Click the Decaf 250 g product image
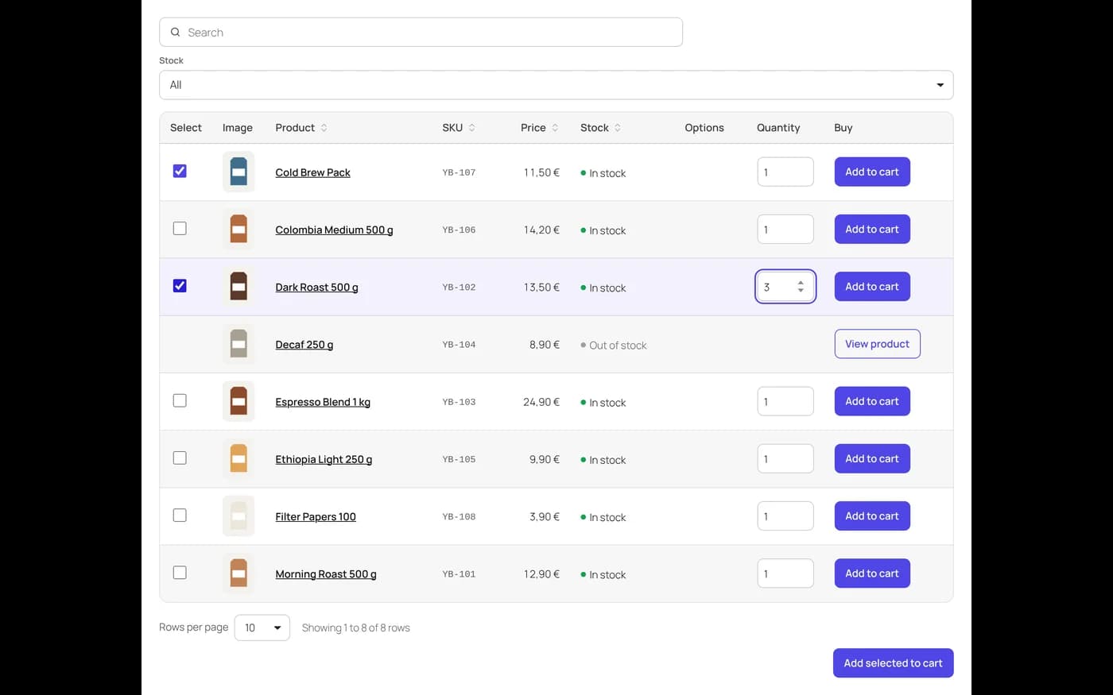 (x=238, y=344)
